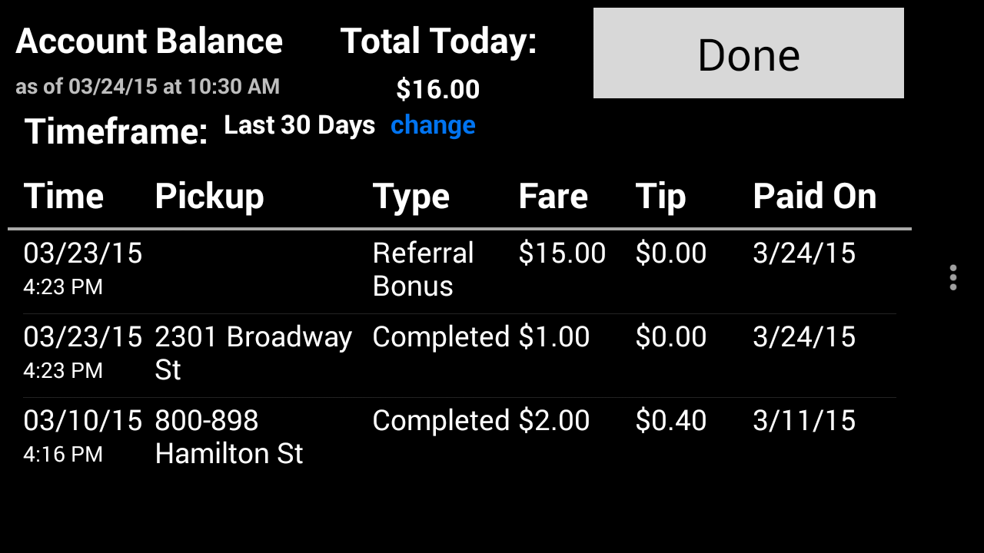Screen dimensions: 984x553
Task: Tap the $15.00 referral bonus fare
Action: click(562, 253)
